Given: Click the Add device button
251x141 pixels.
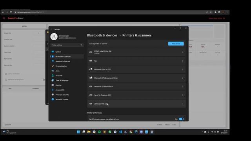Looking at the screenshot, I should 176,43.
